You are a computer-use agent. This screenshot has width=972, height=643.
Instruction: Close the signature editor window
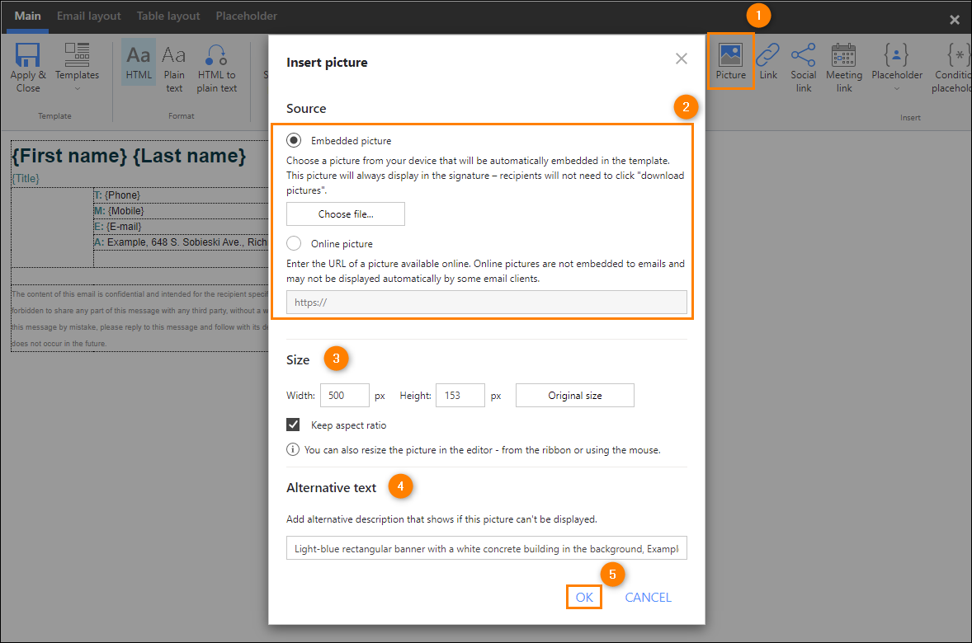[x=955, y=20]
